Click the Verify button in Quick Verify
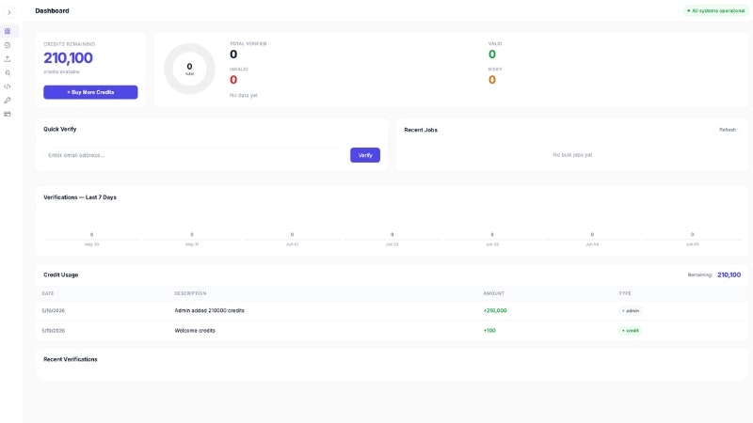This screenshot has width=753, height=423. pos(365,155)
